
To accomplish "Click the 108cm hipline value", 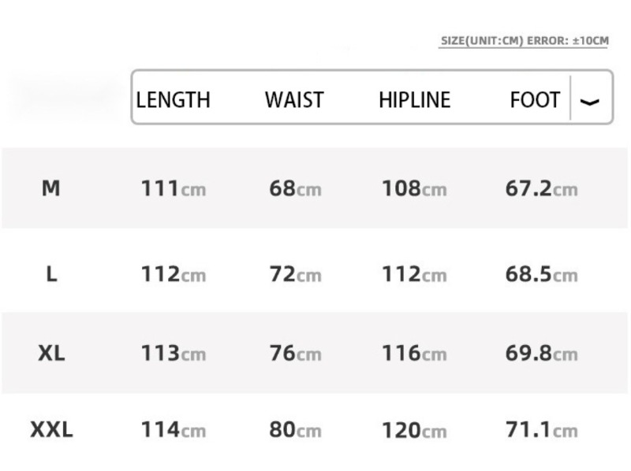I will (414, 188).
